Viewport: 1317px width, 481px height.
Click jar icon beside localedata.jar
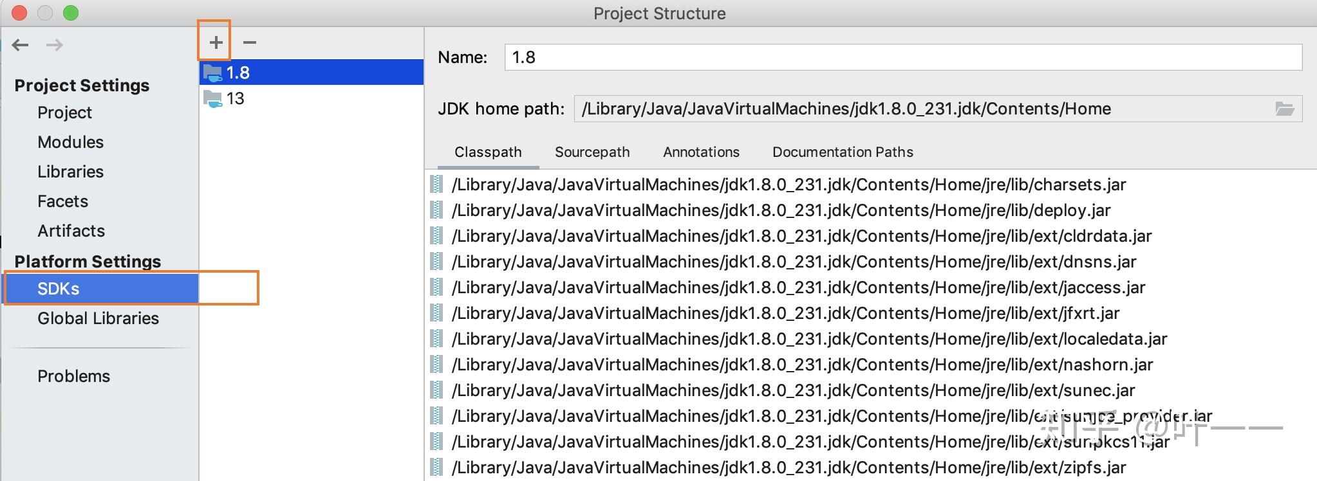click(436, 339)
